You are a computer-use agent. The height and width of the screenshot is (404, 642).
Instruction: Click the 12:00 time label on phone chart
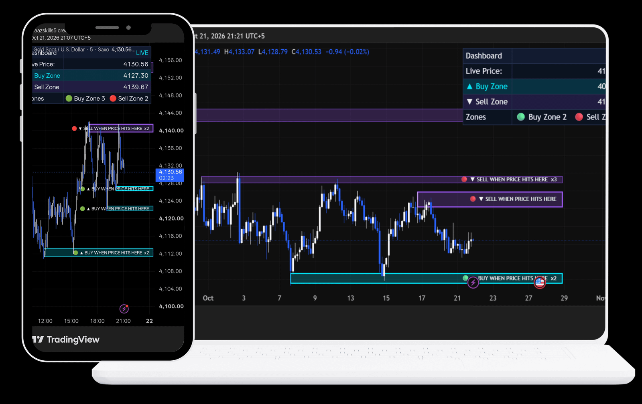pyautogui.click(x=45, y=321)
